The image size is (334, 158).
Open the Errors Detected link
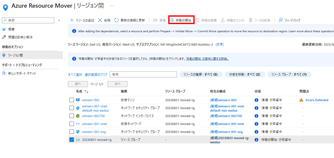pos(317,100)
